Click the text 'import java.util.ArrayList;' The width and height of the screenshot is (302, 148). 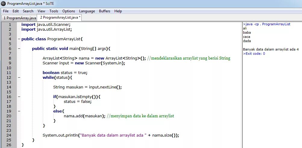click(47, 29)
